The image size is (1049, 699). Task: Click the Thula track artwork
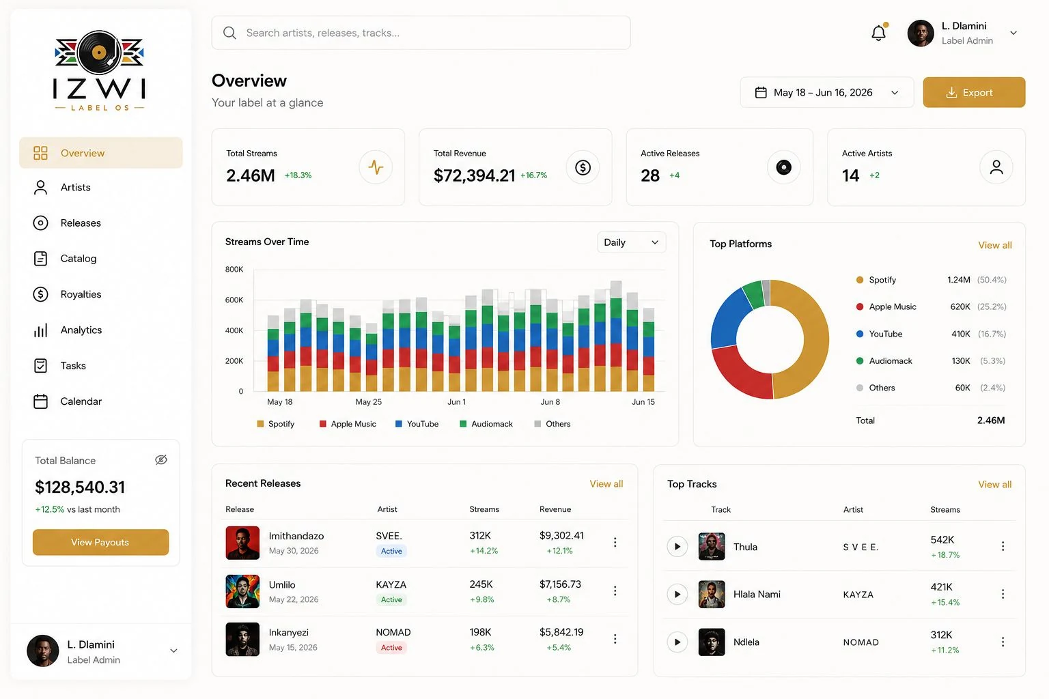(x=712, y=547)
